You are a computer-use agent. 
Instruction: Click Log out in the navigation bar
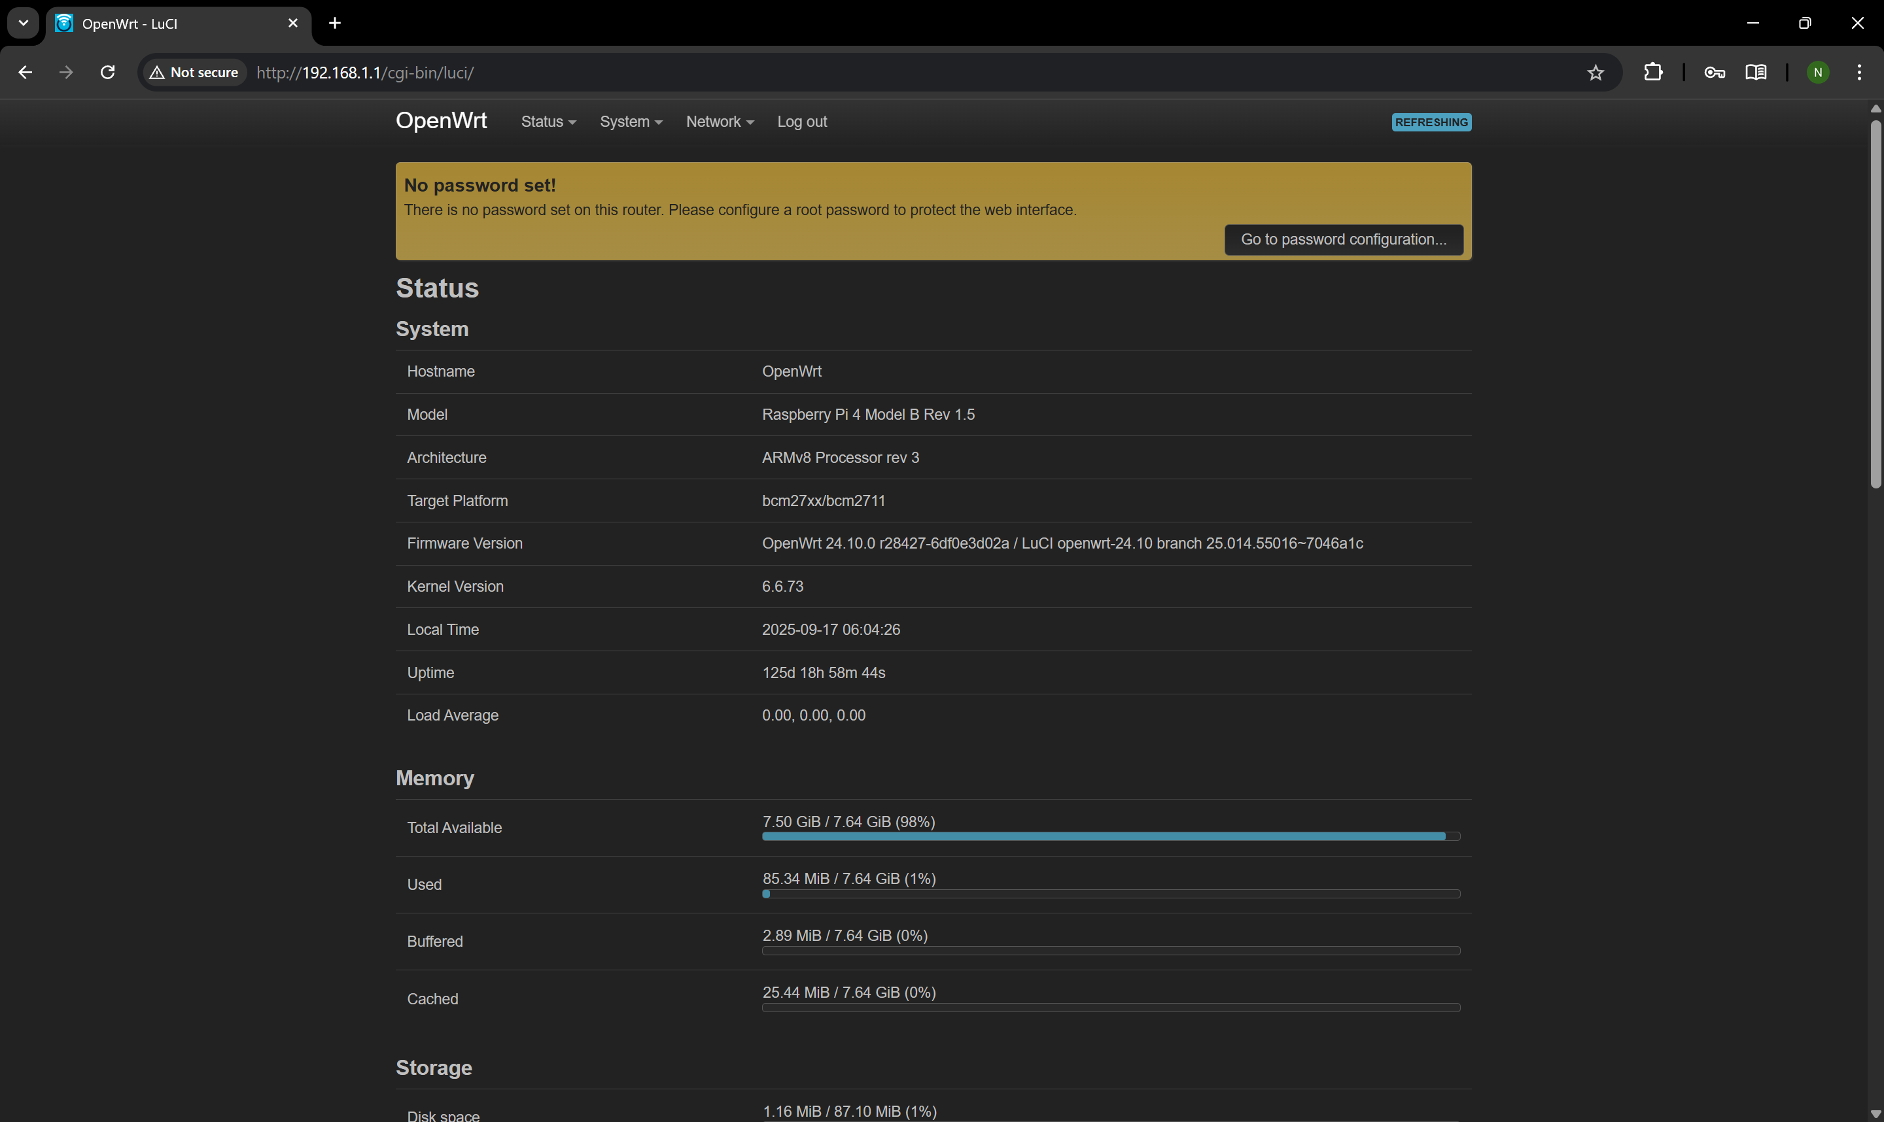click(802, 122)
